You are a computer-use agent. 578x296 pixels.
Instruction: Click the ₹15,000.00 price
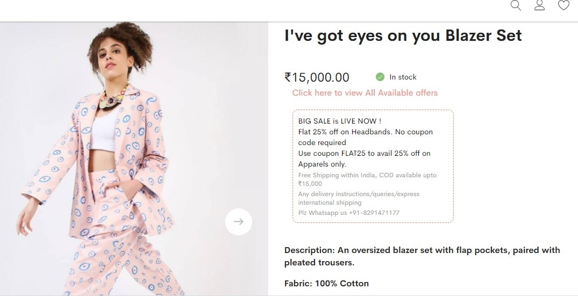point(317,78)
